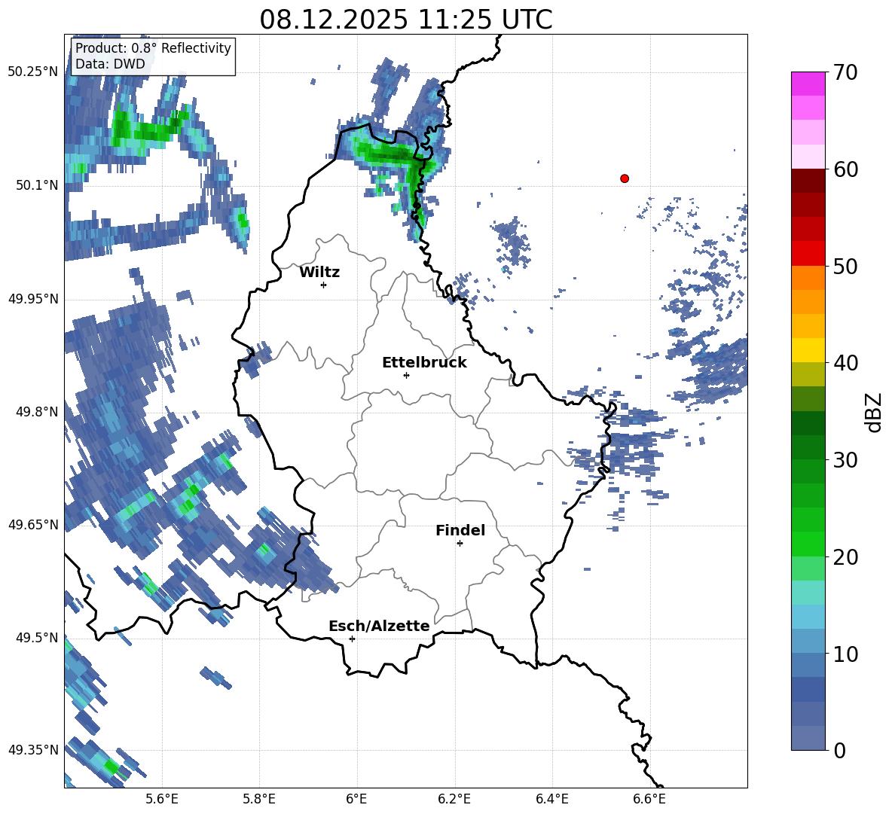Screen dimensions: 892x814
Task: Click the title 08.12.2025 11:25 UTC
Action: pyautogui.click(x=405, y=20)
